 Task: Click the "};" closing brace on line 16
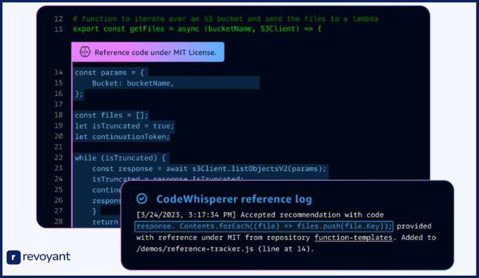coord(79,94)
